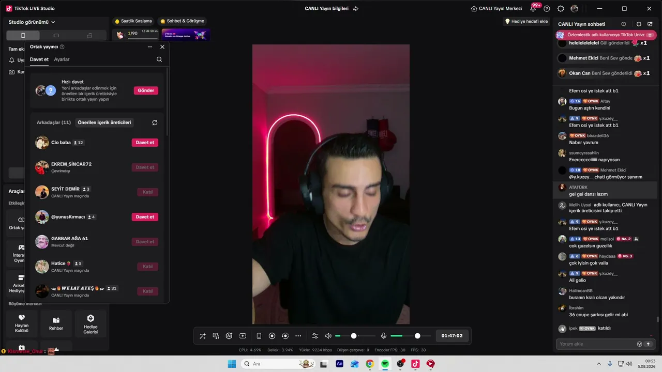Viewport: 662px width, 372px height.
Task: Open the profile avatar menu
Action: pyautogui.click(x=575, y=9)
